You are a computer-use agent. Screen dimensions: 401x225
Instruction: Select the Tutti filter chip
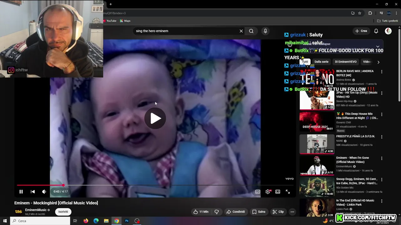click(305, 62)
